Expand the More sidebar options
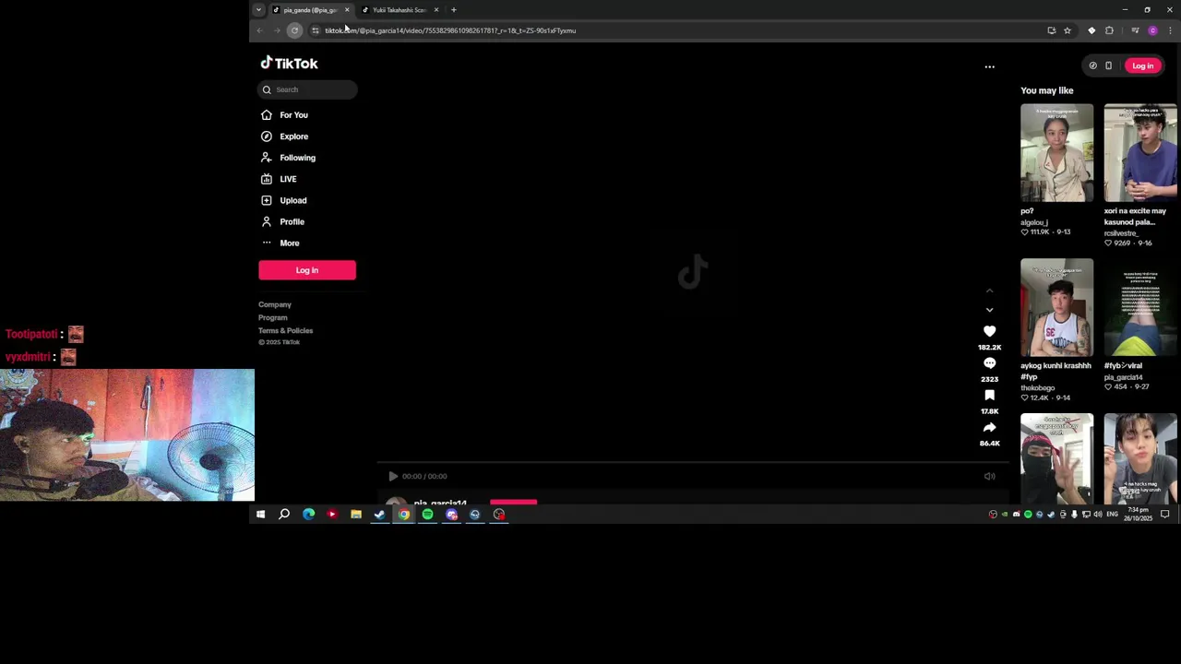Image resolution: width=1181 pixels, height=664 pixels. pyautogui.click(x=289, y=243)
